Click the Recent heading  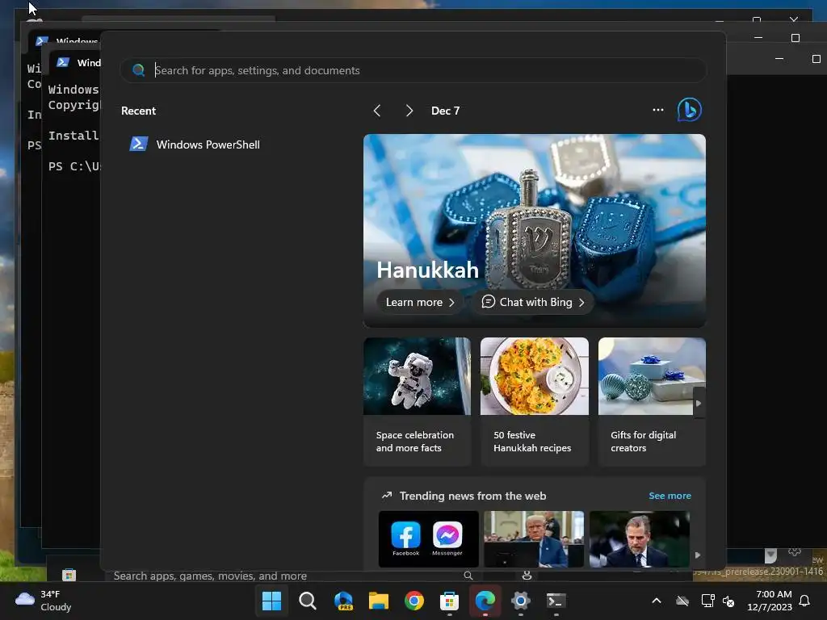[x=138, y=111]
